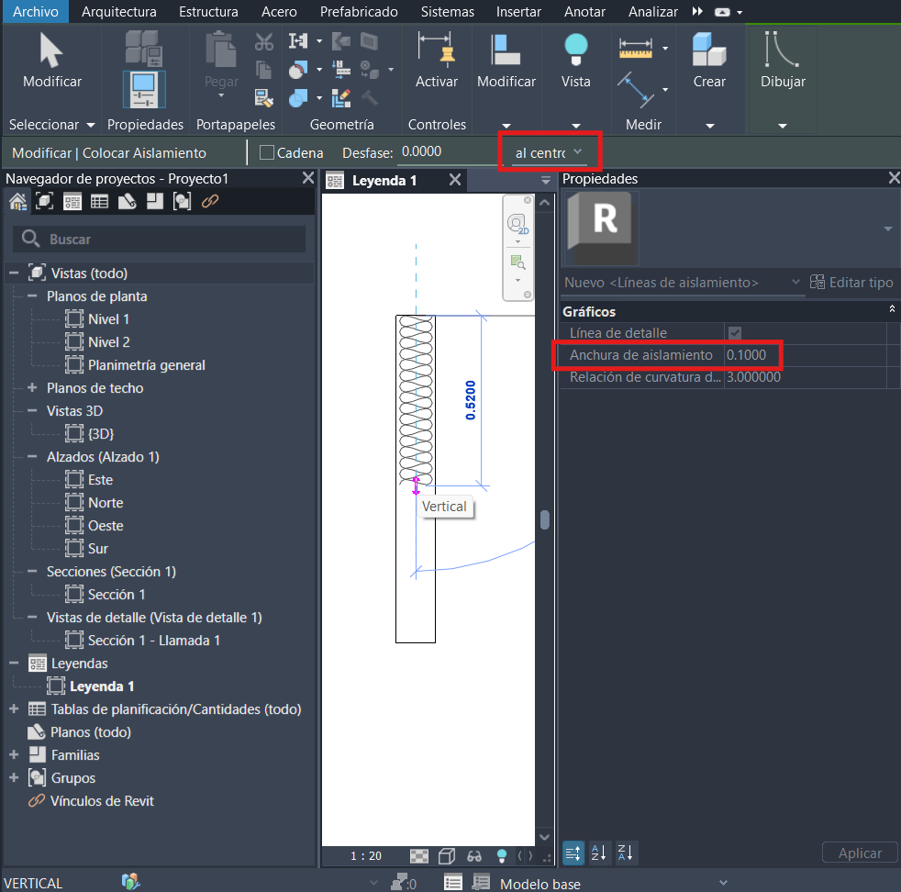The height and width of the screenshot is (892, 901).
Task: Expand the Familias tree node
Action: coord(14,755)
